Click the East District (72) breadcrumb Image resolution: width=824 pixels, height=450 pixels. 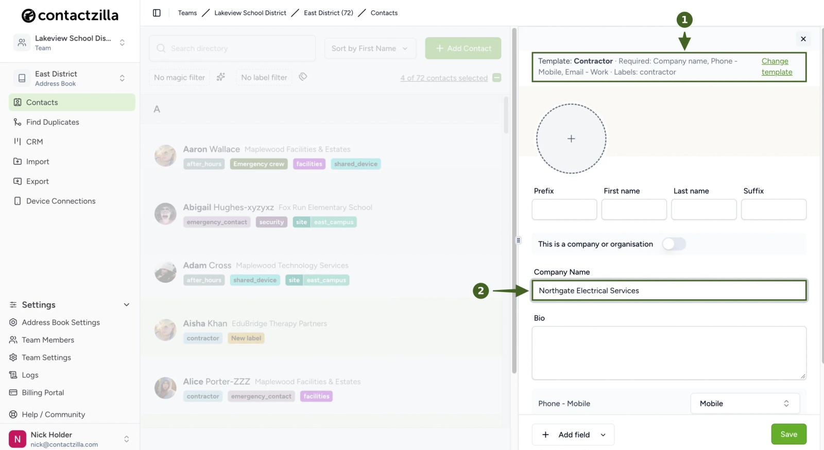pyautogui.click(x=329, y=13)
